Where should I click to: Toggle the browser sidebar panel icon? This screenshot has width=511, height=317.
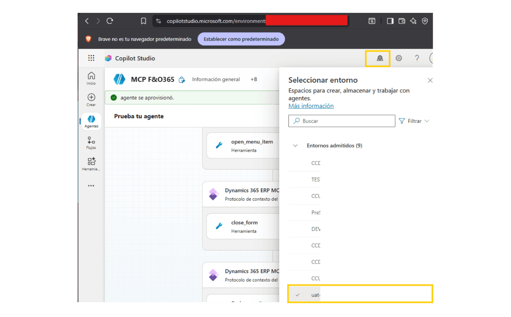390,21
